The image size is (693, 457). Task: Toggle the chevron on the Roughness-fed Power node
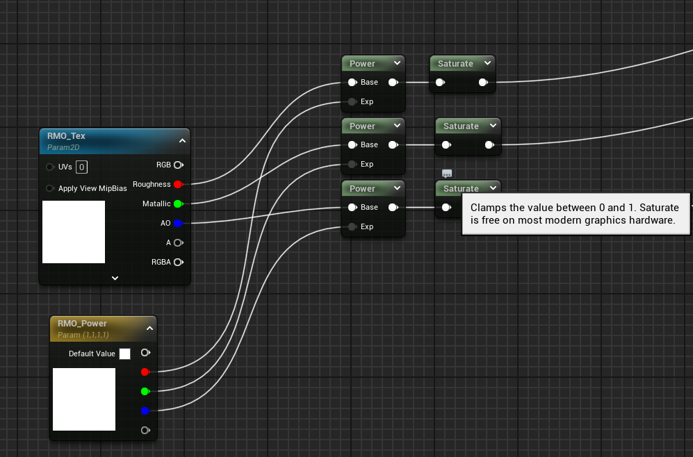[397, 63]
